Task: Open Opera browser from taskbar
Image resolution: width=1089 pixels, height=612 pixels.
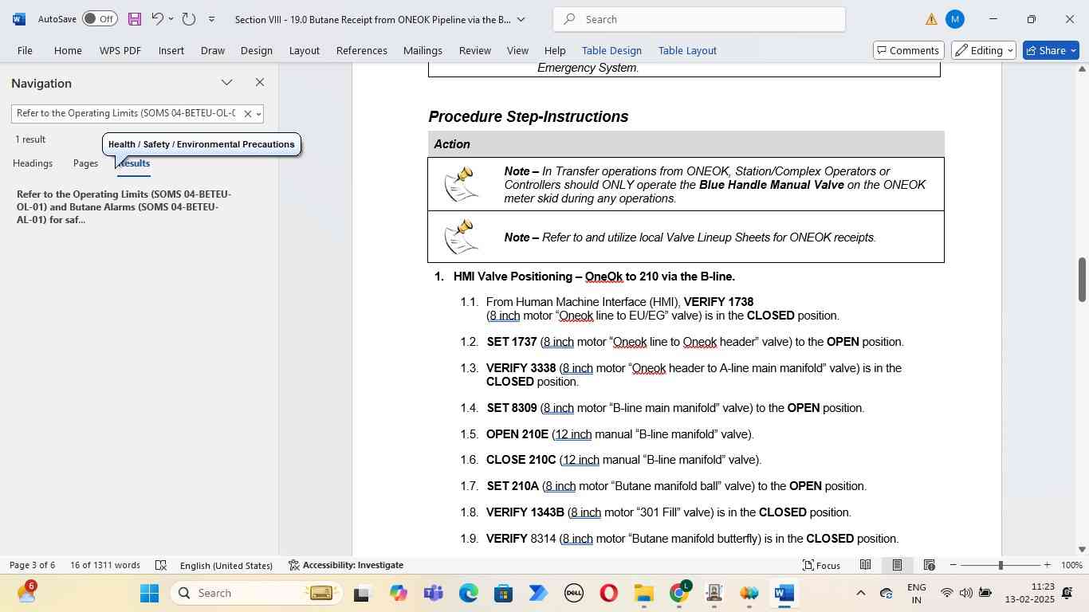Action: [x=608, y=594]
